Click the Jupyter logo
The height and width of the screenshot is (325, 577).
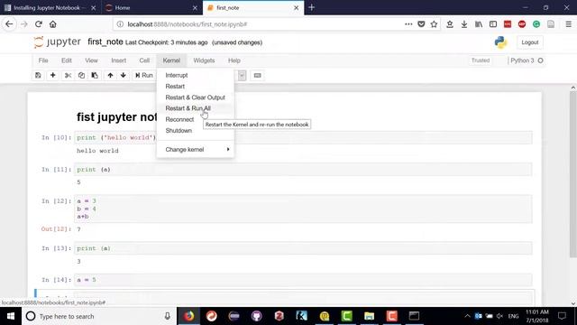(x=57, y=42)
